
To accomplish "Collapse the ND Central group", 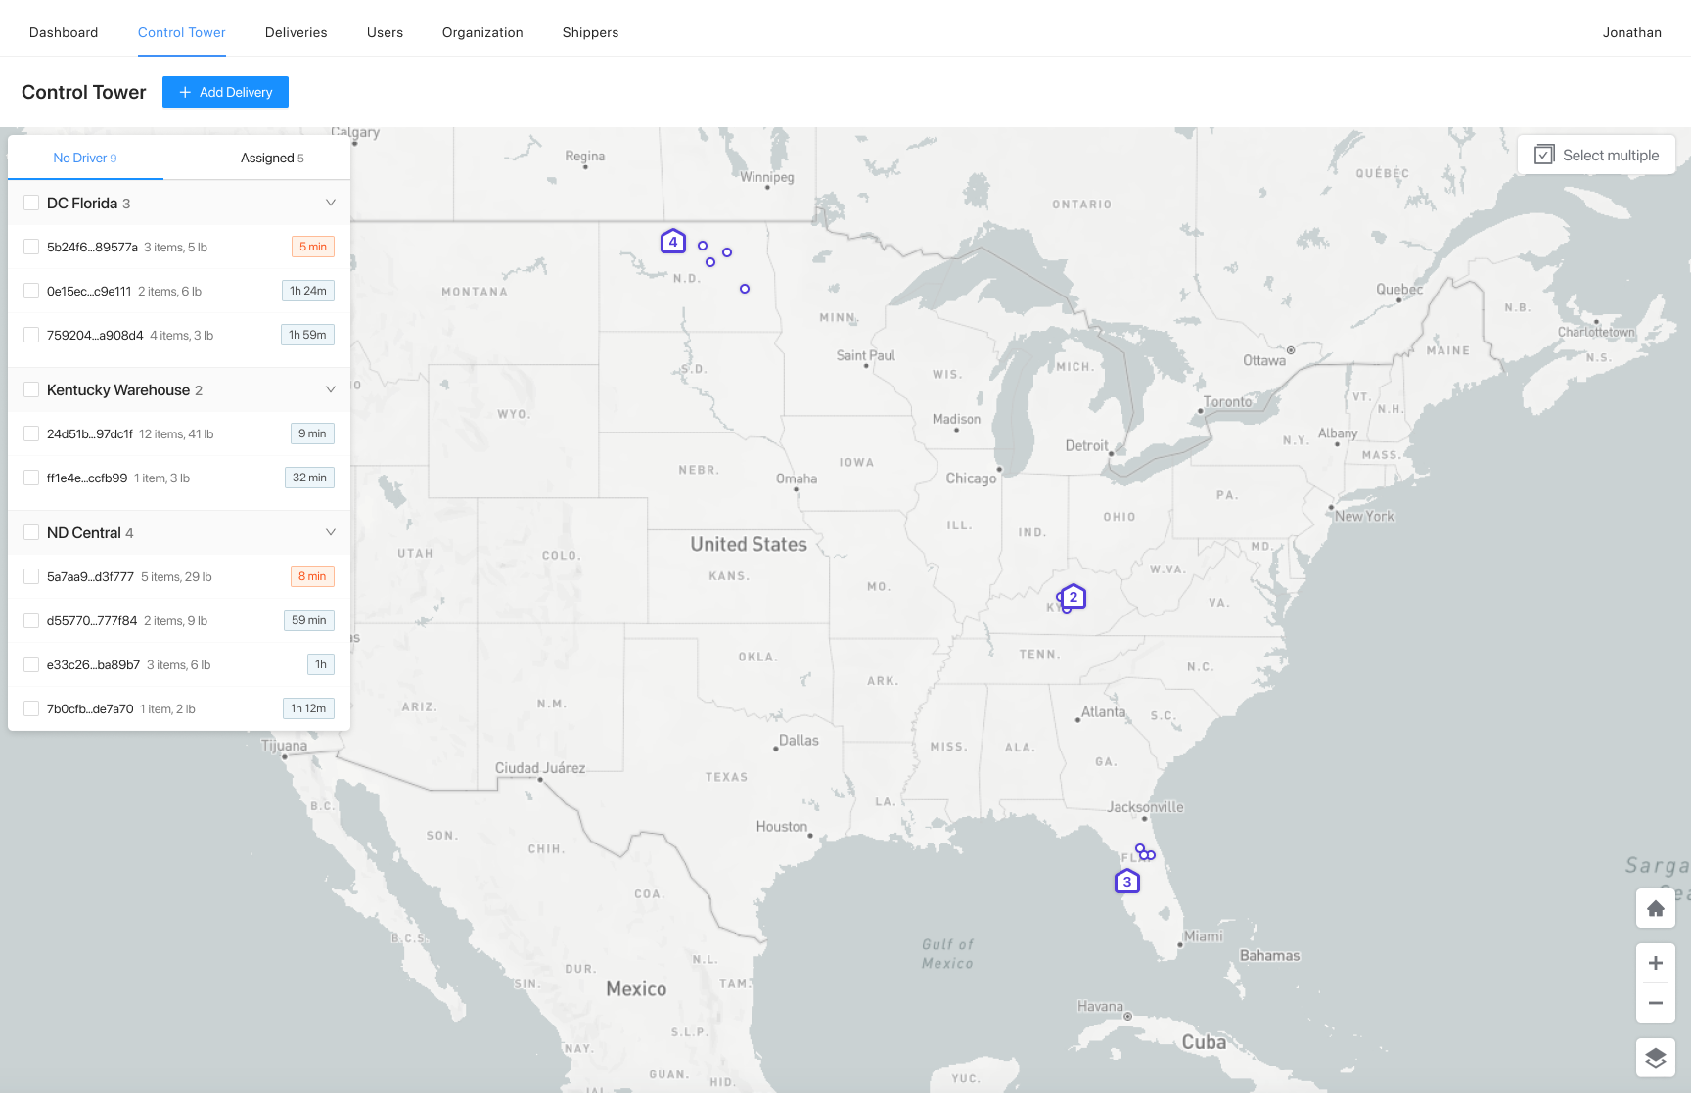I will (330, 532).
